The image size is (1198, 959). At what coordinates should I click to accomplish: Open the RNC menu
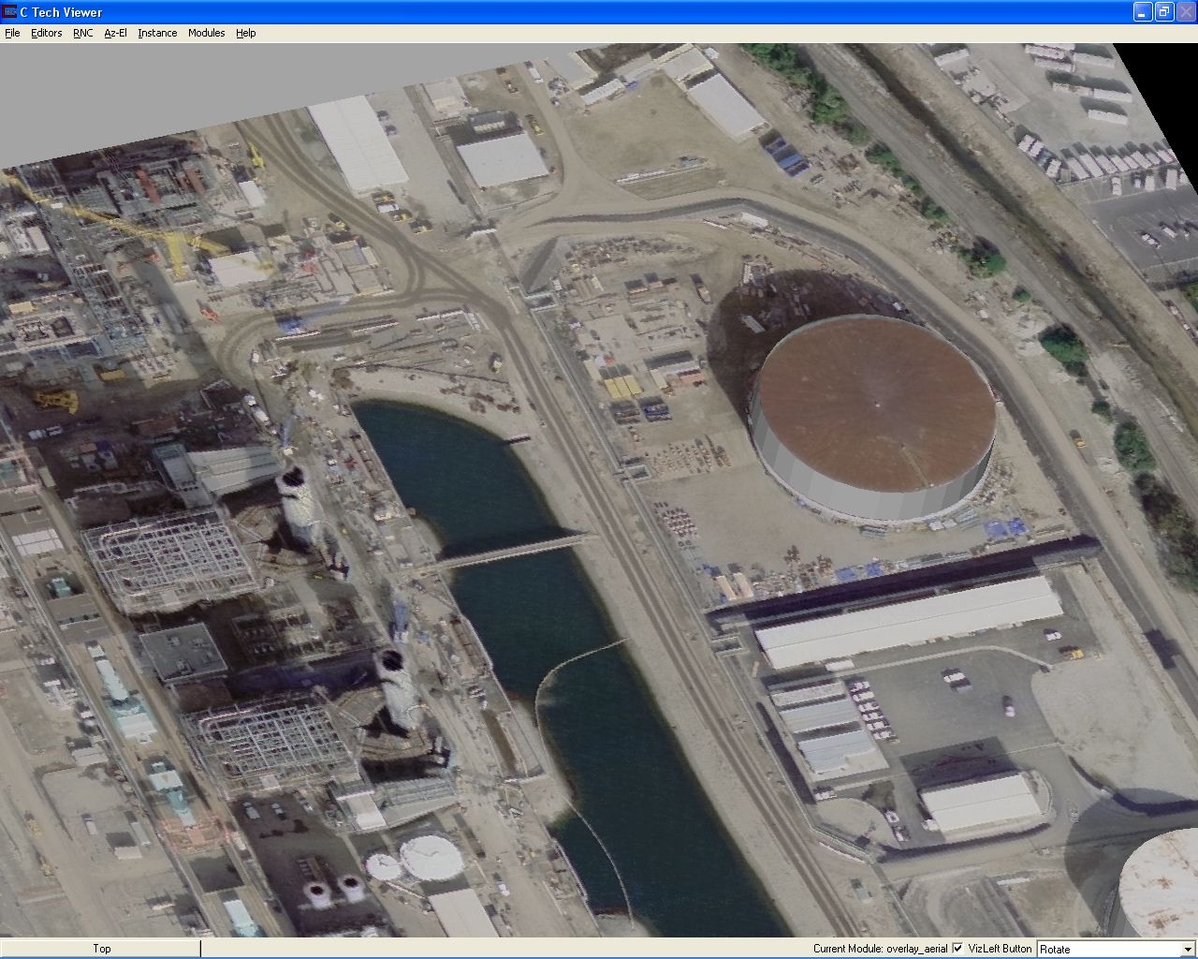coord(82,33)
